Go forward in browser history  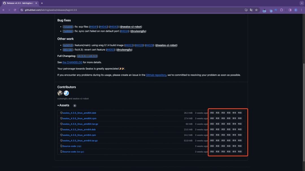[x=9, y=10]
